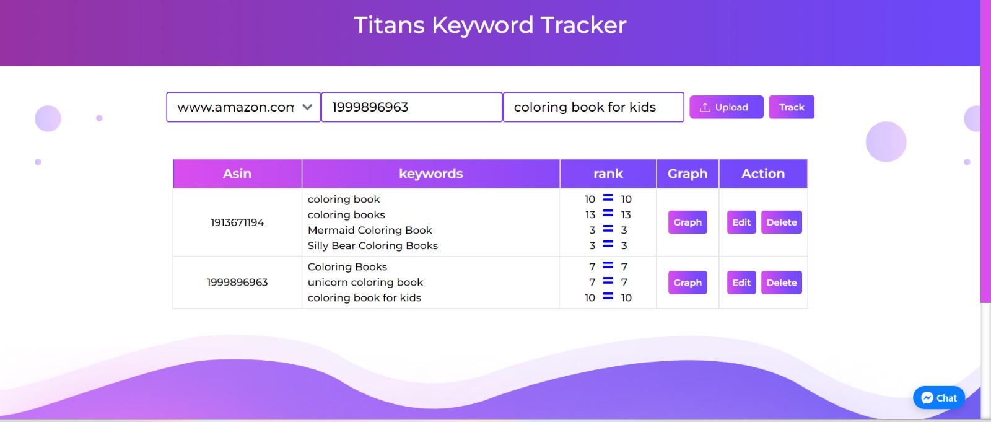
Task: Open Graph for ASIN 1999896963
Action: click(x=688, y=283)
